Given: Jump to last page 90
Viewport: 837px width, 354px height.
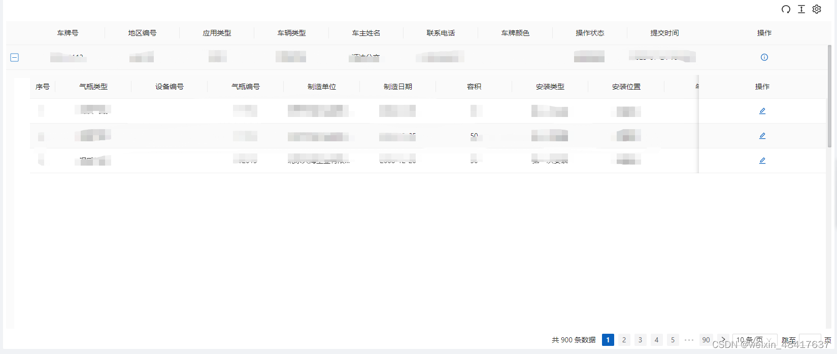Looking at the screenshot, I should click(x=706, y=340).
